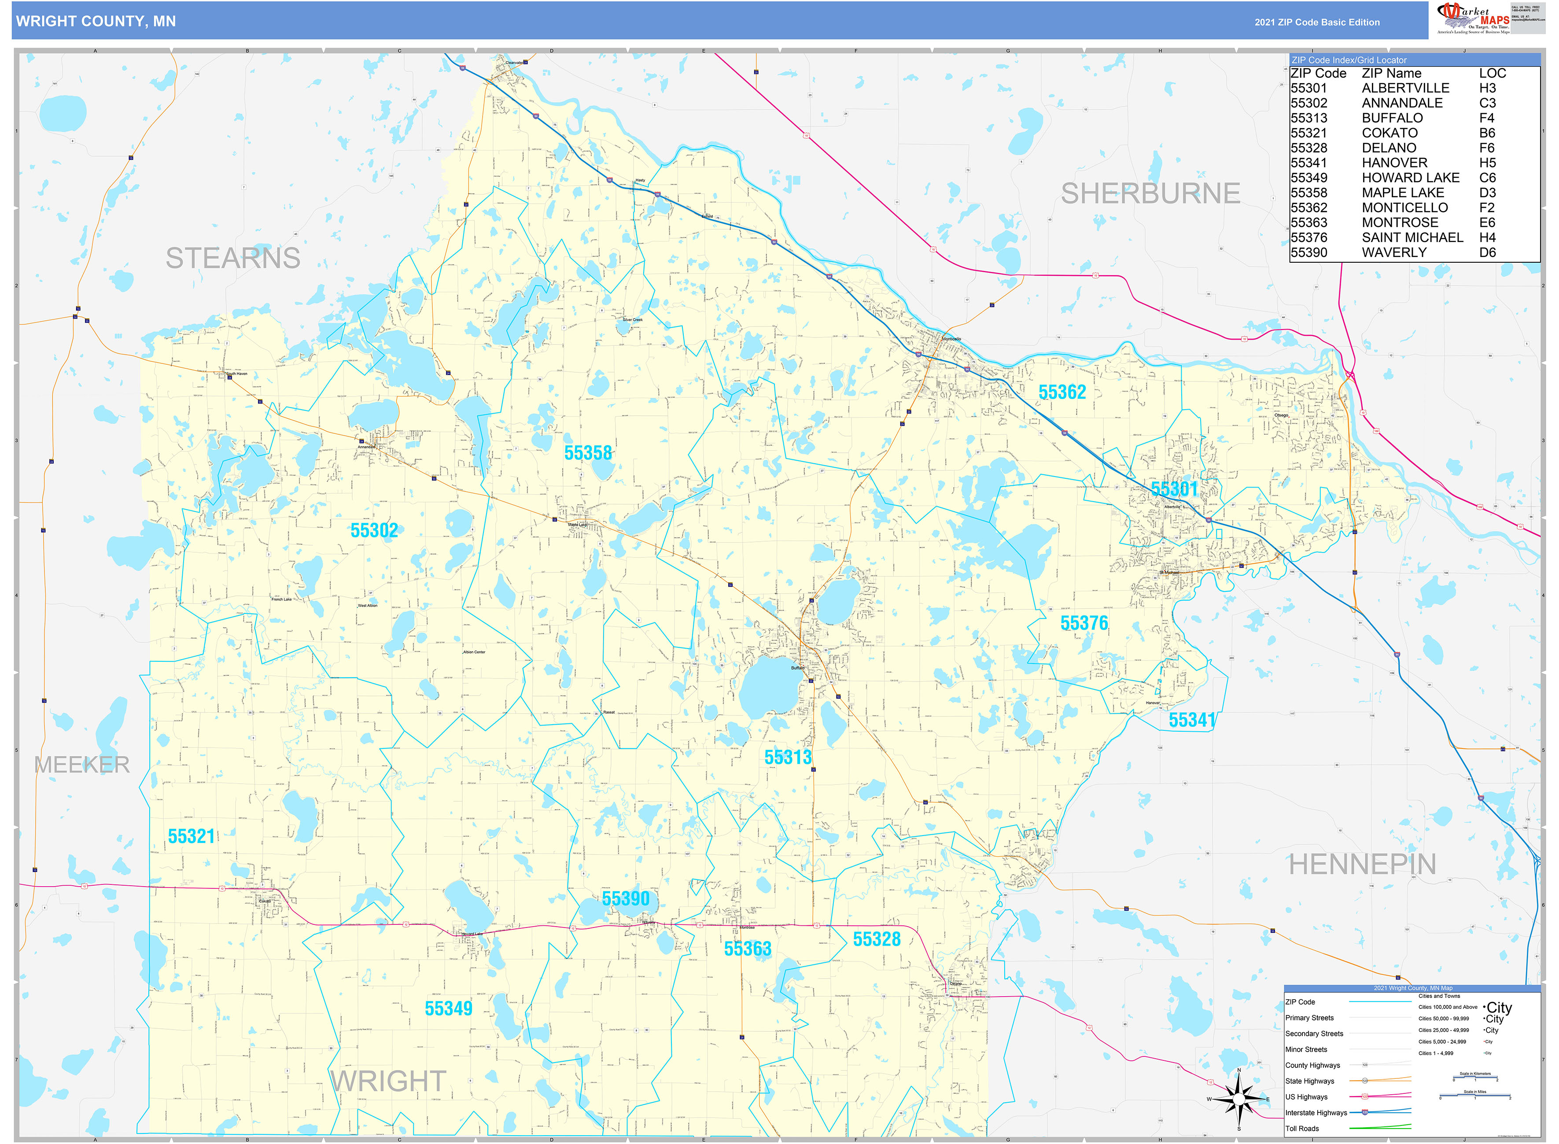Click the Otsego place label

pyautogui.click(x=1282, y=415)
